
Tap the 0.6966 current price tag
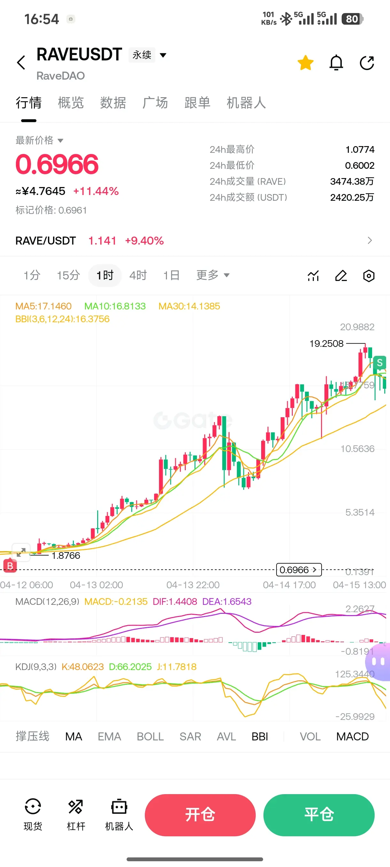coord(299,569)
